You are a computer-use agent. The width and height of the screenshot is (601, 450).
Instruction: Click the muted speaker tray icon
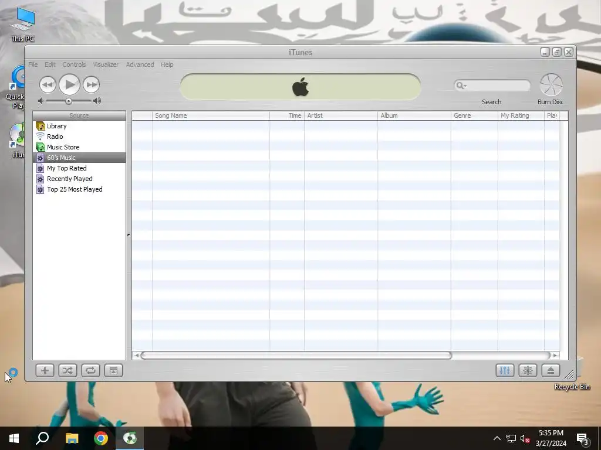tap(525, 439)
